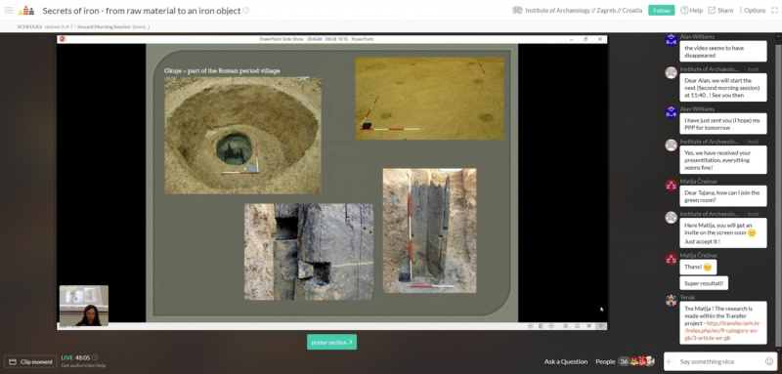
Task: Open the transfer.iarh.hr link in chat
Action: (x=721, y=330)
